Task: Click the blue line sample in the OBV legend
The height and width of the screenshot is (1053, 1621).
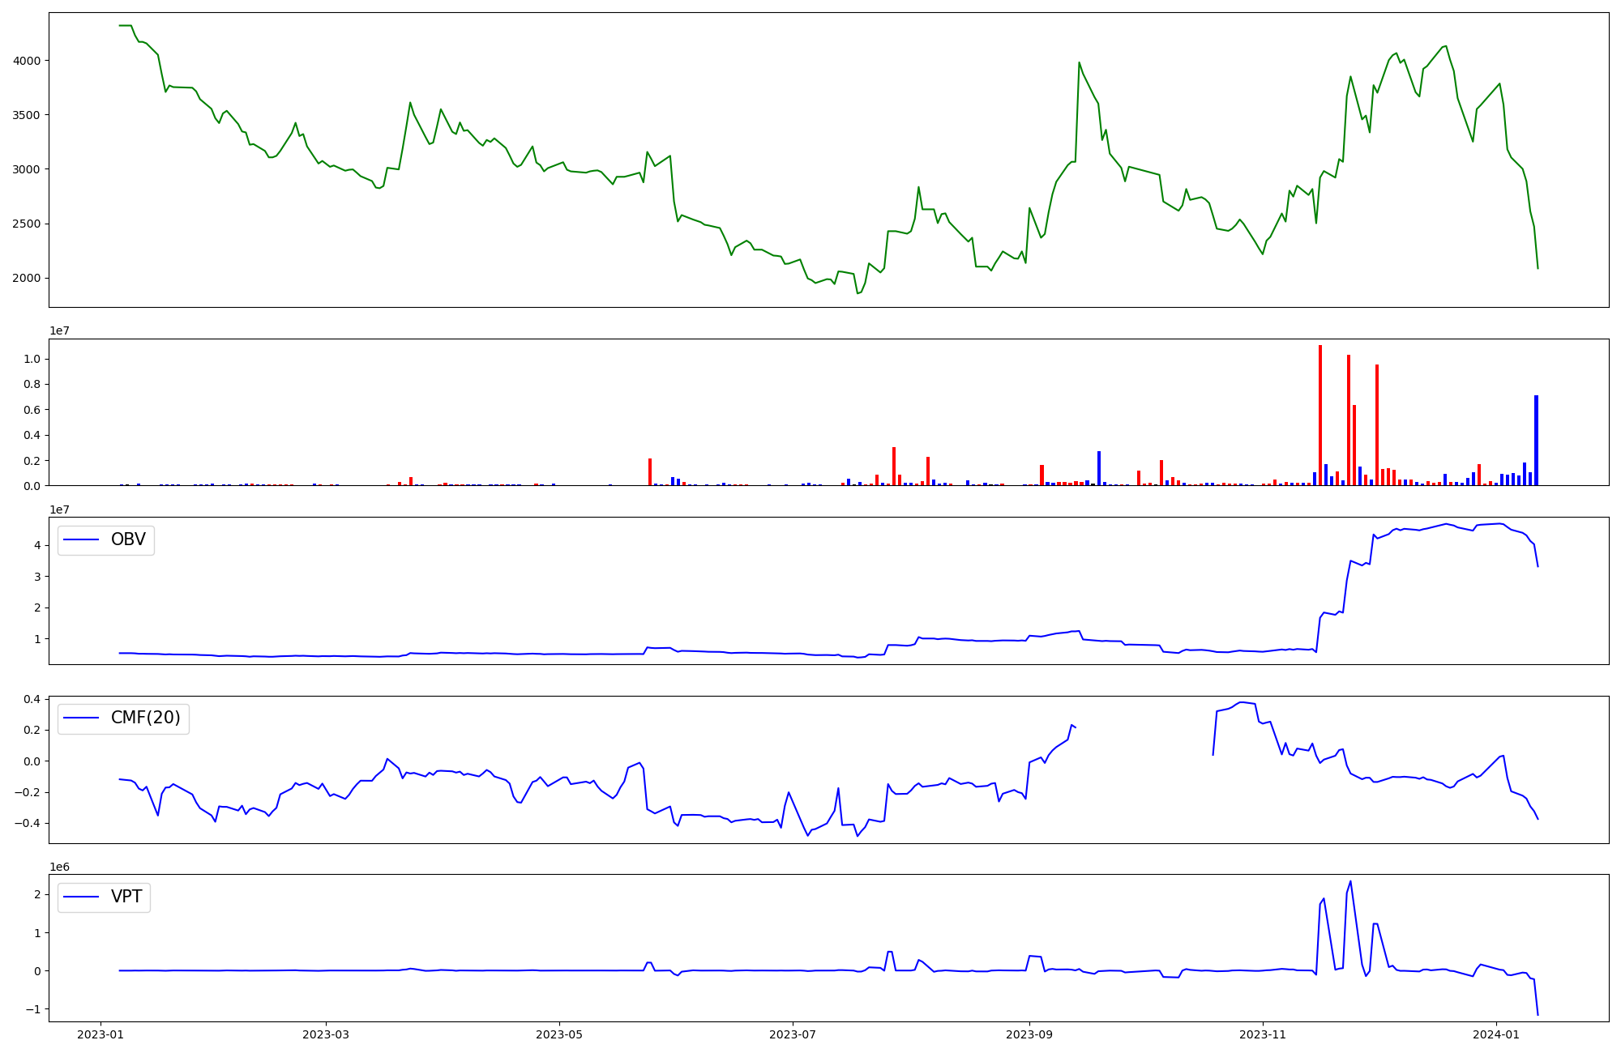Action: pos(81,540)
